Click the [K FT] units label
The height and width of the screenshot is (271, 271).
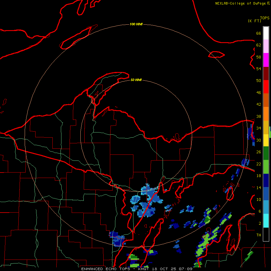tap(254, 21)
